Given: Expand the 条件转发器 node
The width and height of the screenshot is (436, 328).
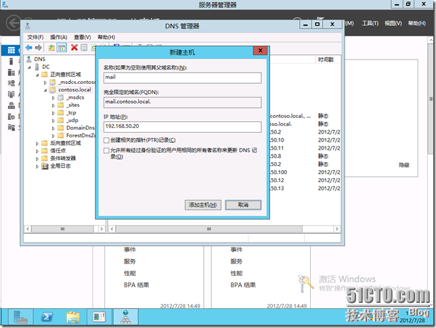Looking at the screenshot, I should [x=37, y=159].
